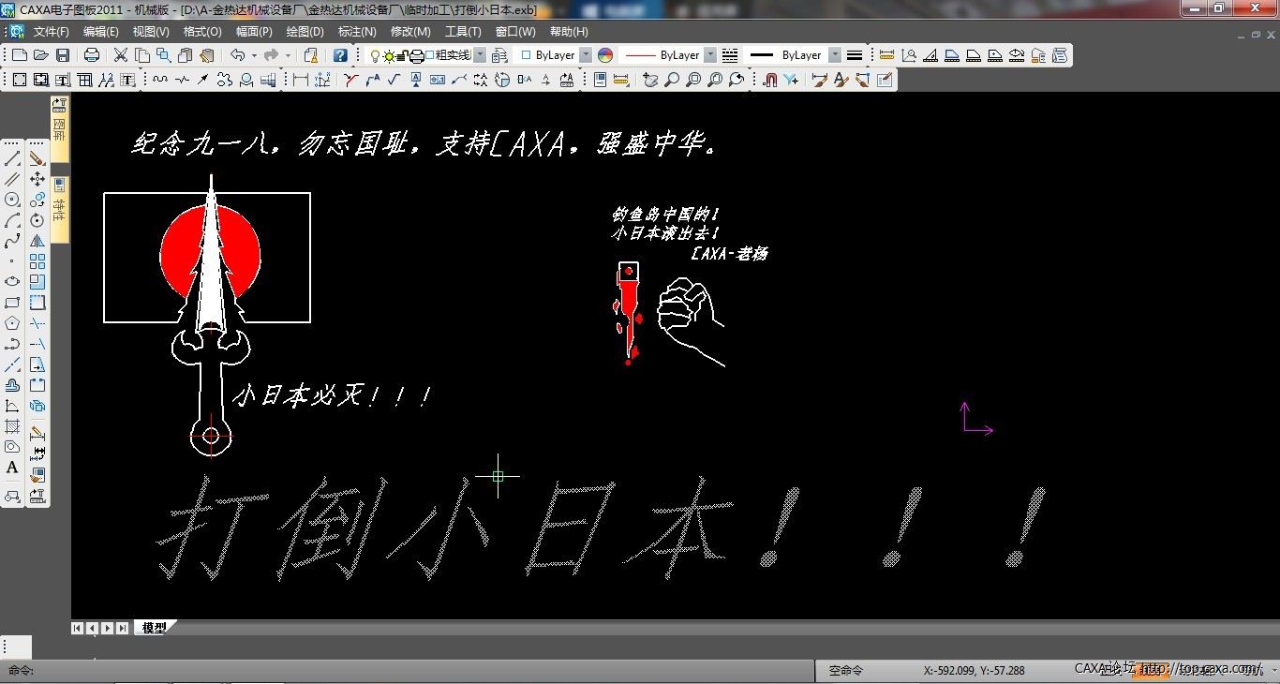Open the undo history dropdown arrow
This screenshot has width=1280, height=684.
pos(254,55)
